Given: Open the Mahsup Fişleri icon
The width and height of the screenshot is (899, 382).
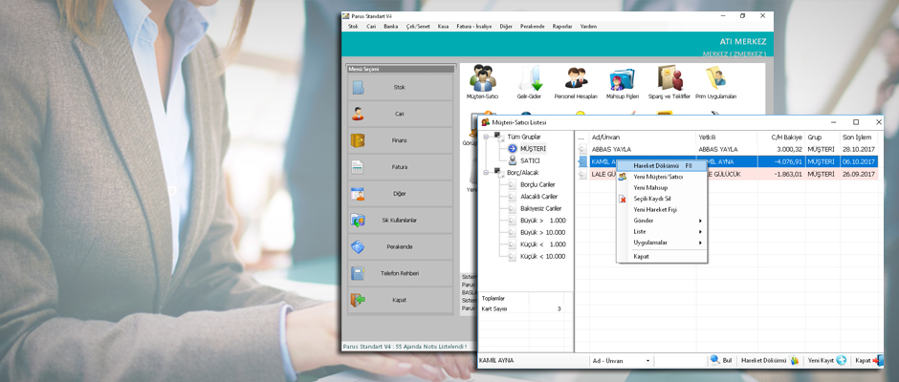Looking at the screenshot, I should tap(622, 81).
